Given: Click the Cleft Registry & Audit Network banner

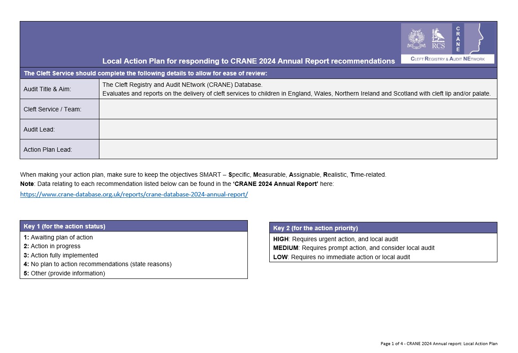Looking at the screenshot, I should (x=448, y=59).
